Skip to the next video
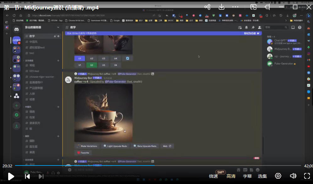The height and width of the screenshot is (184, 313). (x=41, y=176)
